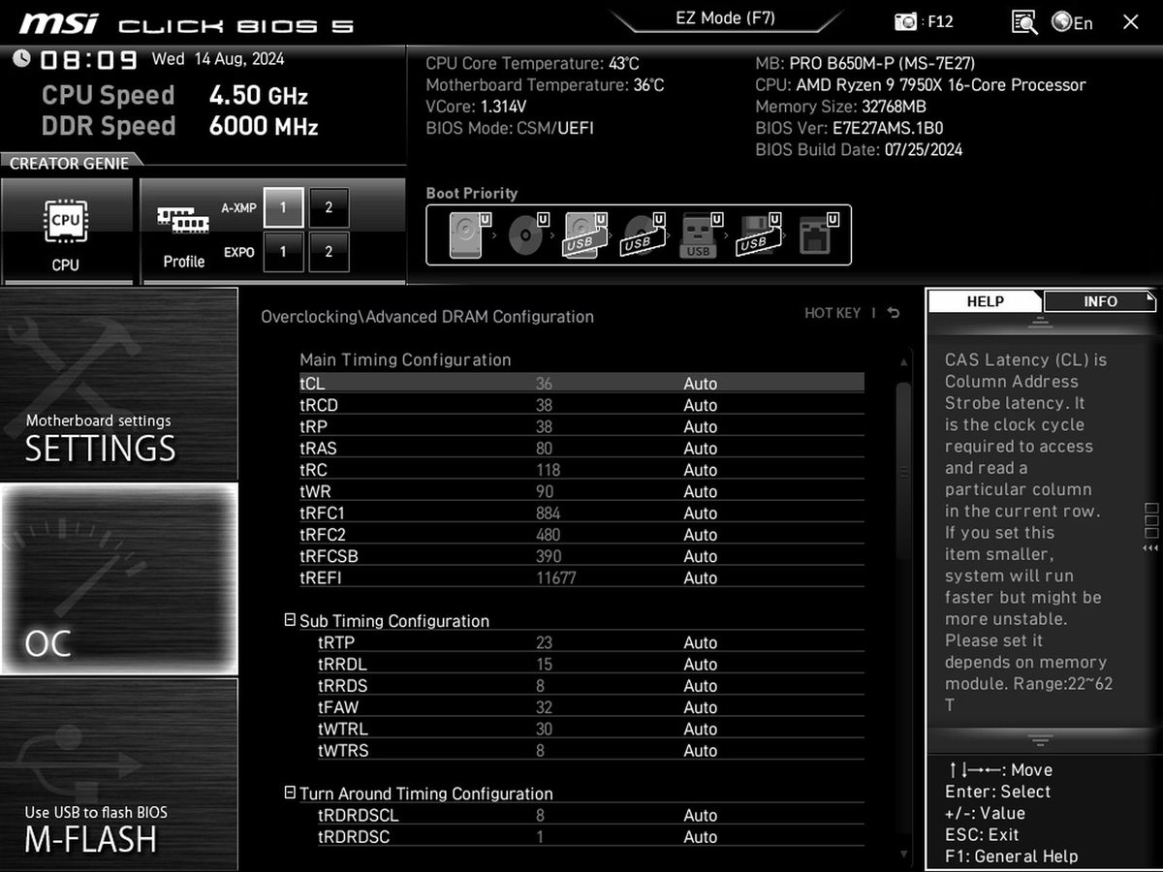Select the tRCD Auto value field

[x=701, y=405]
